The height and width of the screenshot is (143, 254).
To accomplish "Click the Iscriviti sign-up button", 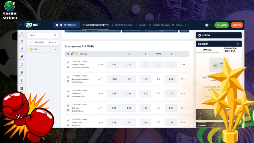I will [x=237, y=25].
